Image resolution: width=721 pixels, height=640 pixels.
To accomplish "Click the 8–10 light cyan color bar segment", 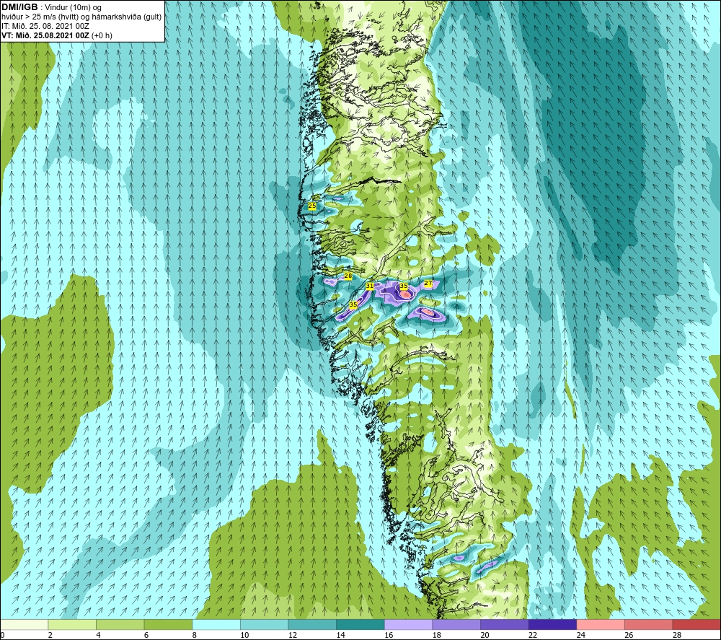I will click(216, 624).
